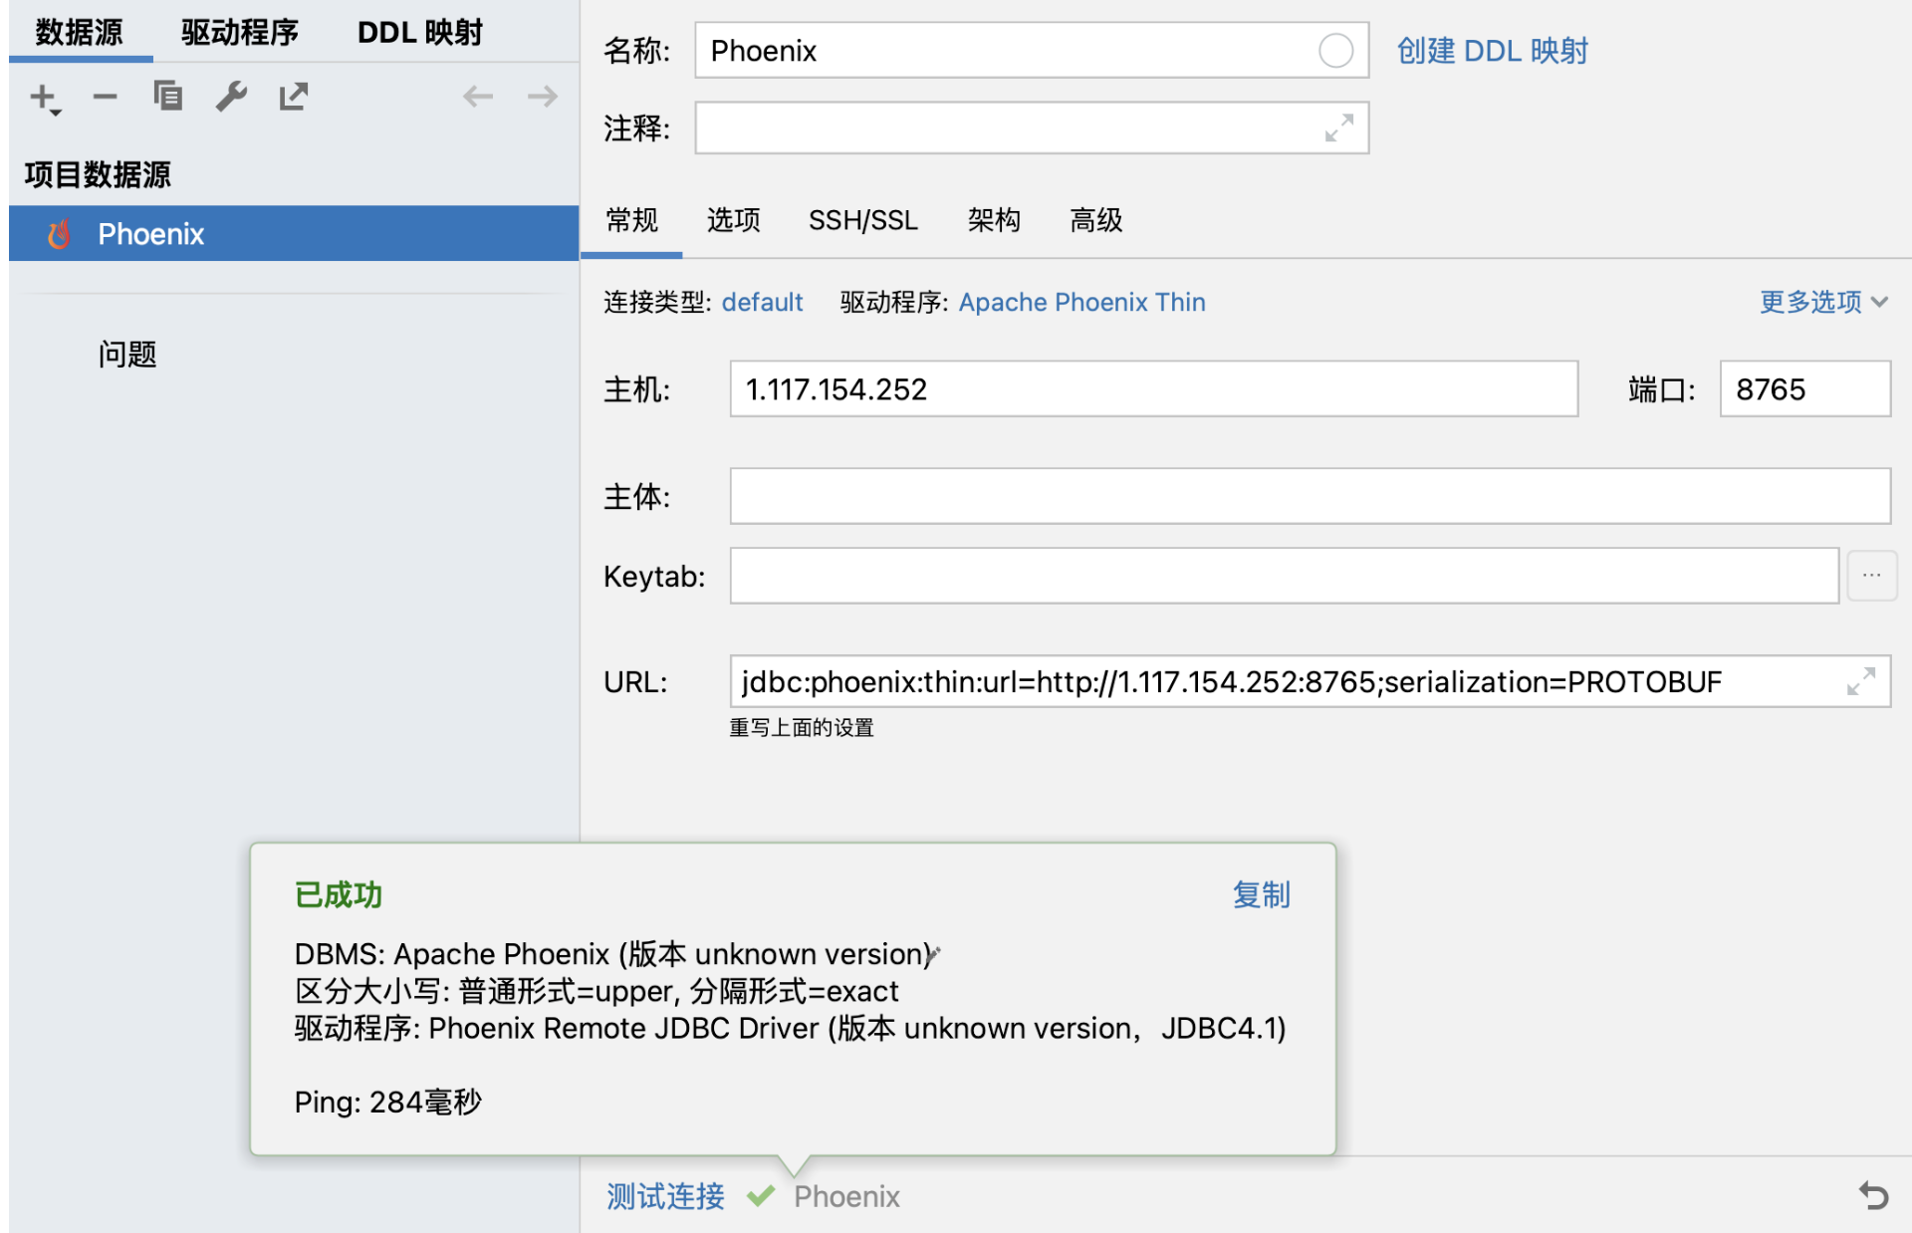Make data source global with export icon

294,97
